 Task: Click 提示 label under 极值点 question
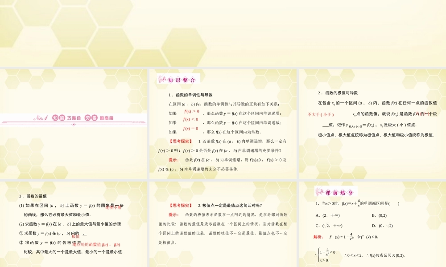173,214
